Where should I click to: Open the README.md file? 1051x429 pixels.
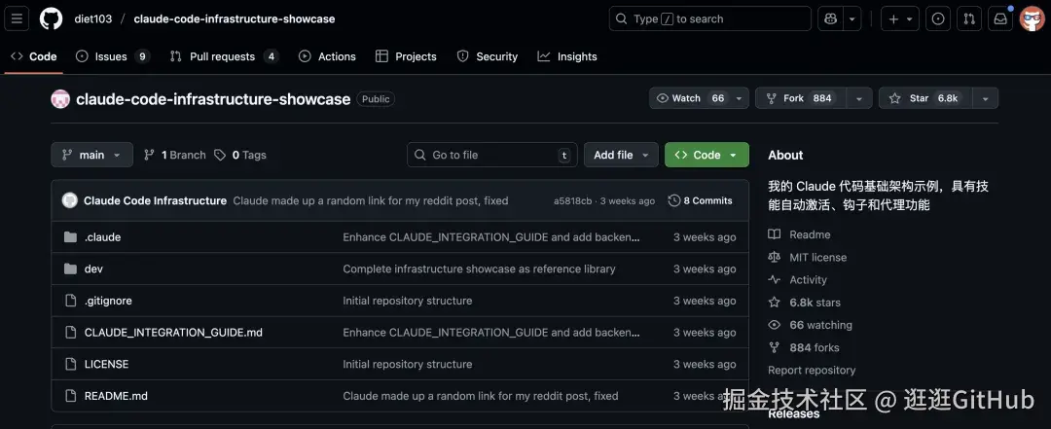click(116, 396)
